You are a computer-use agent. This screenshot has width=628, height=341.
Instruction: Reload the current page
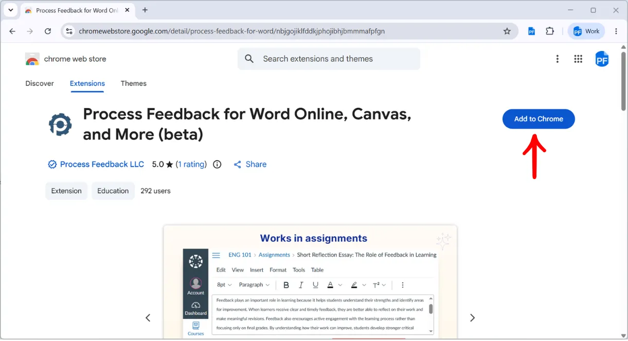48,31
